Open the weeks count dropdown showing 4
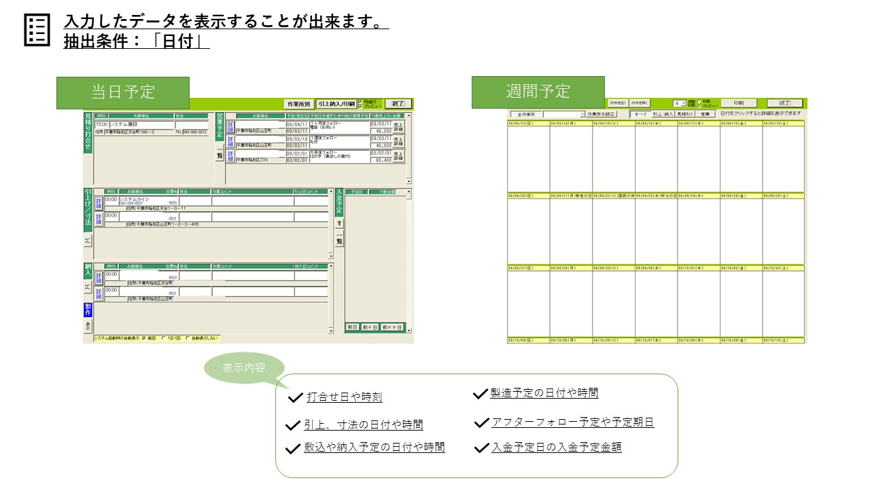 tap(684, 103)
